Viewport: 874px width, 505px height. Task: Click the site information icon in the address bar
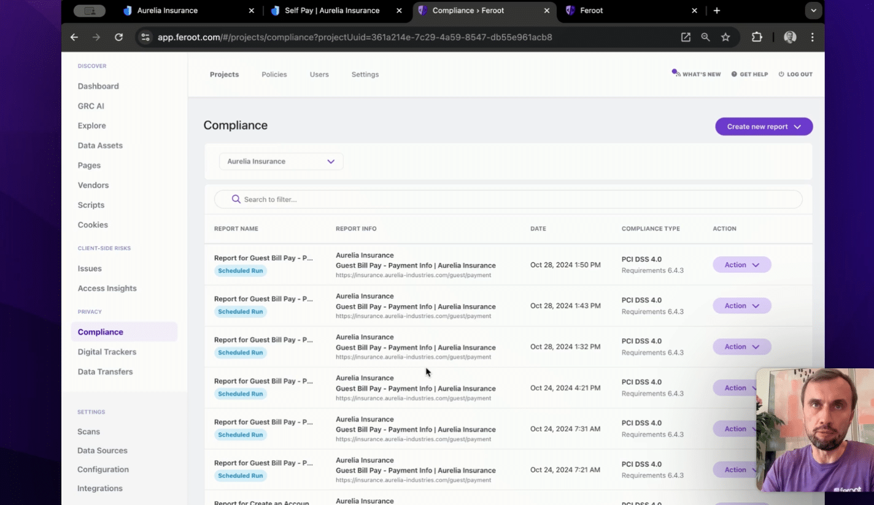click(x=145, y=37)
